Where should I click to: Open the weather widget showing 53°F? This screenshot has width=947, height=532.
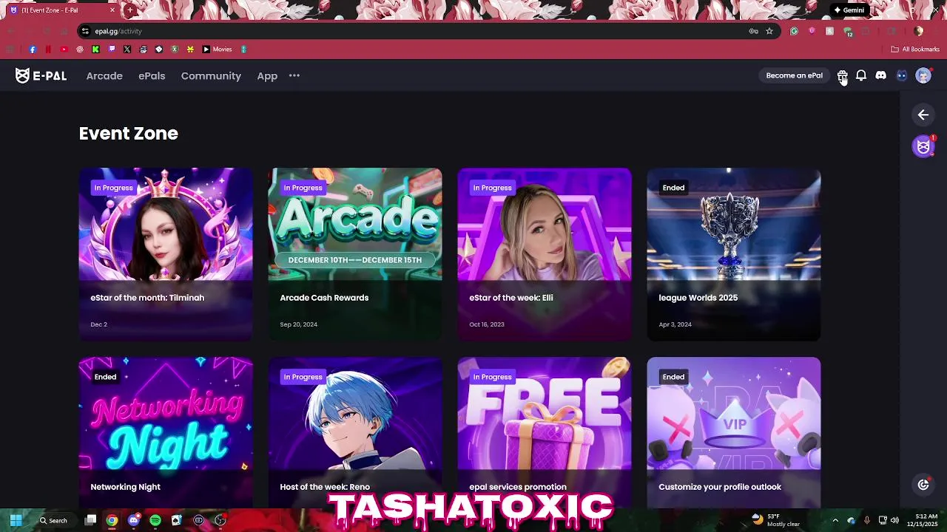776,520
